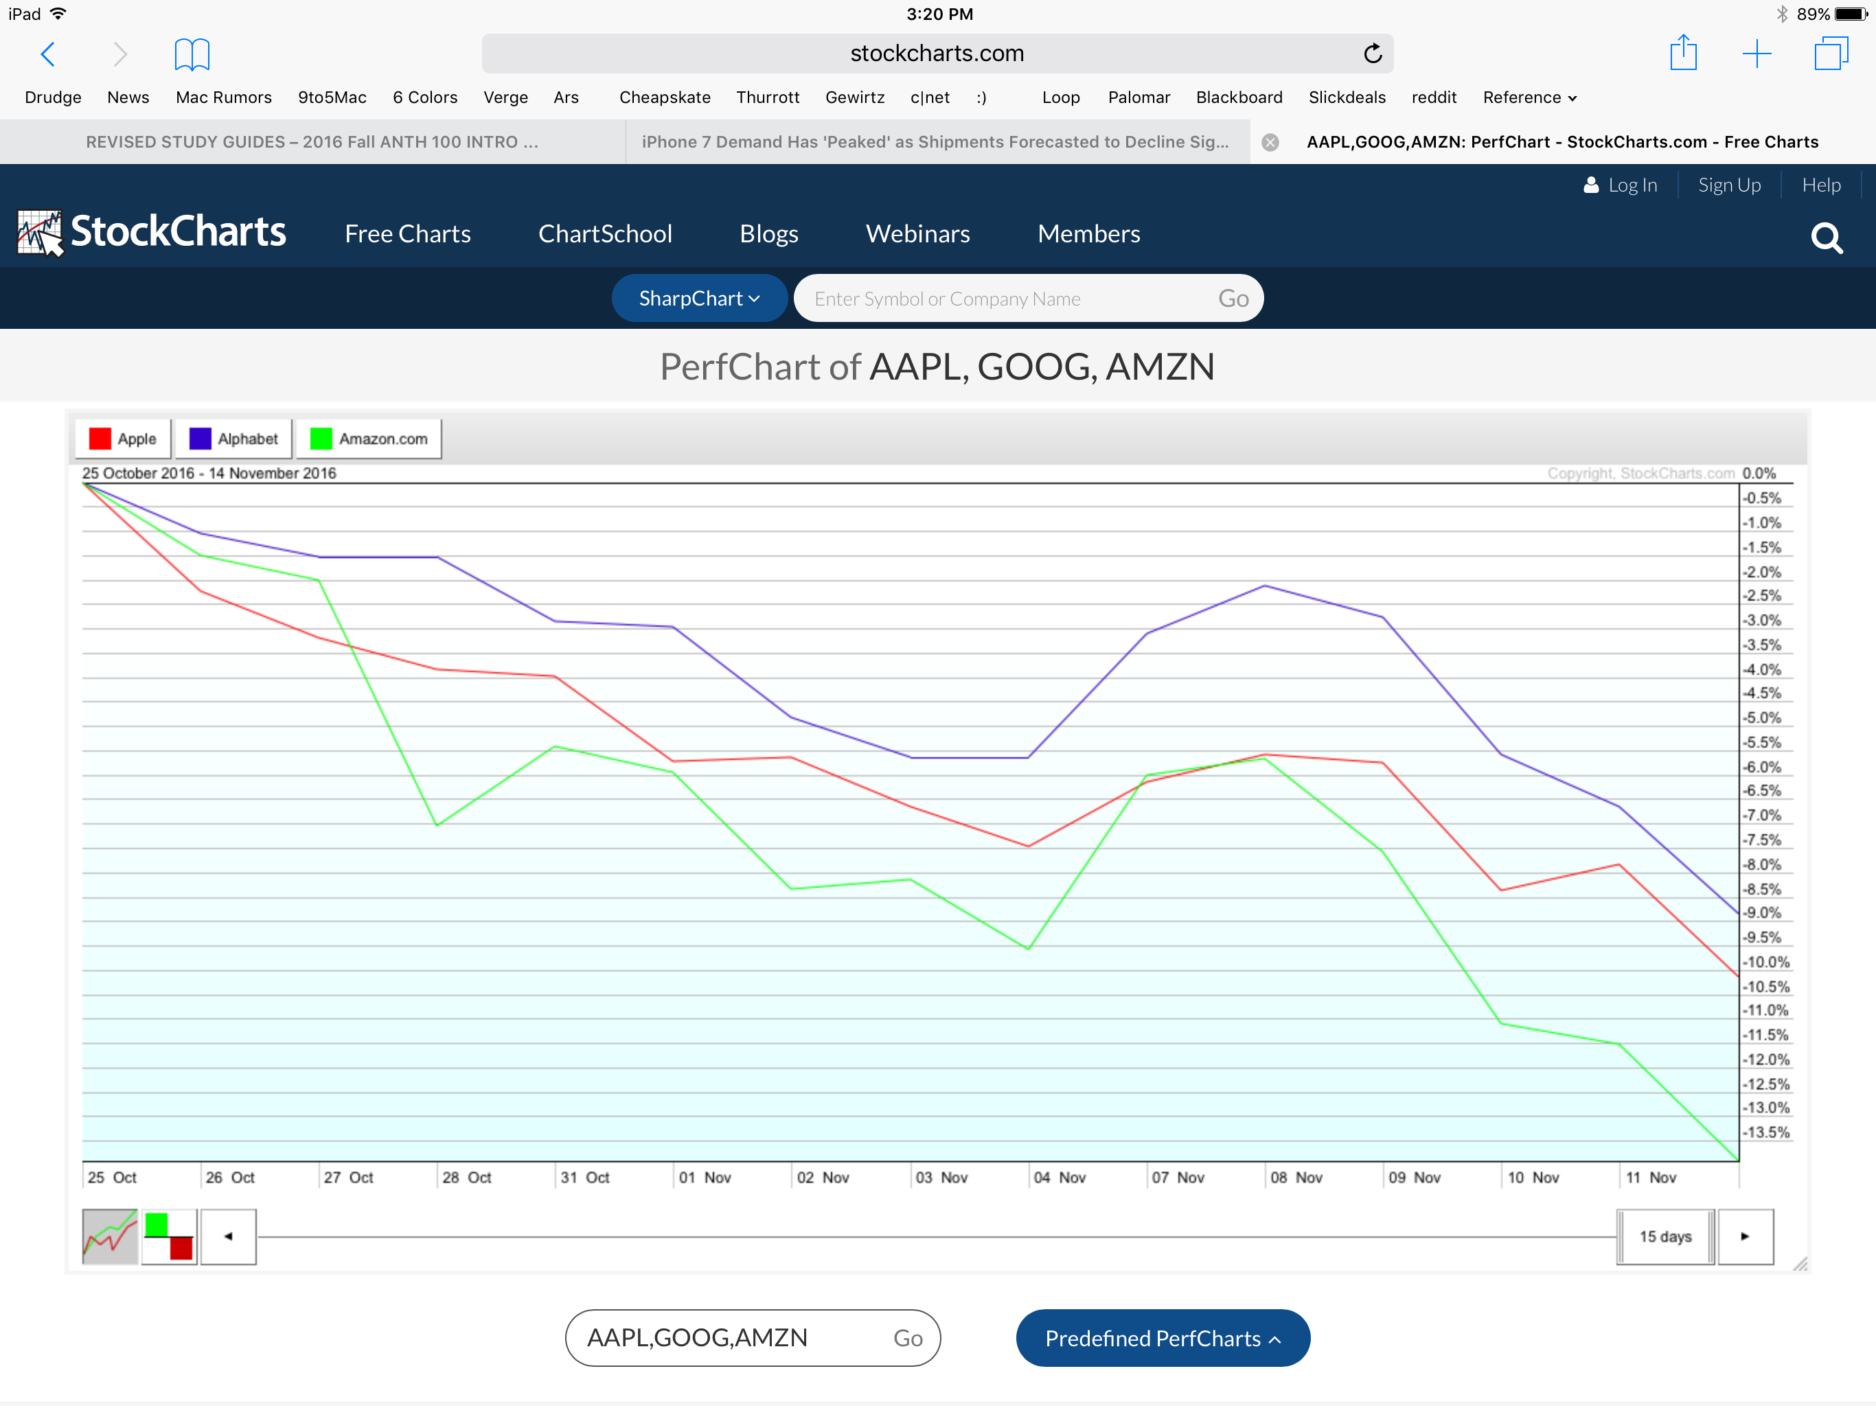Open the Mac Rumors bookmark
The image size is (1876, 1406).
point(224,97)
